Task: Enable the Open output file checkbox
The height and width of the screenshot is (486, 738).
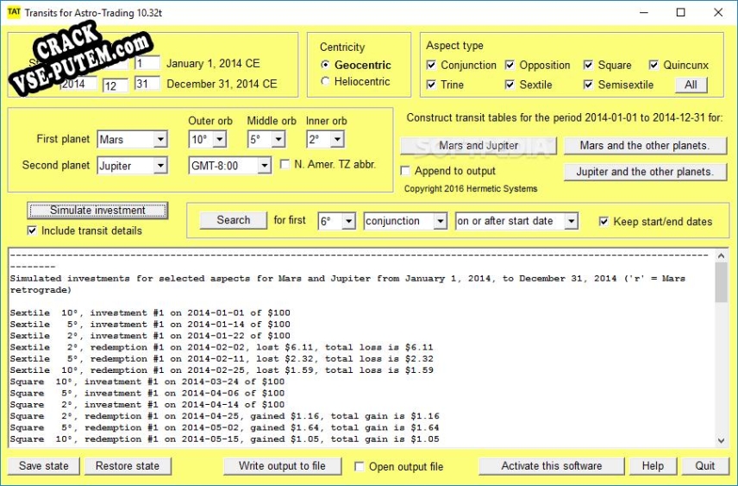Action: (360, 466)
